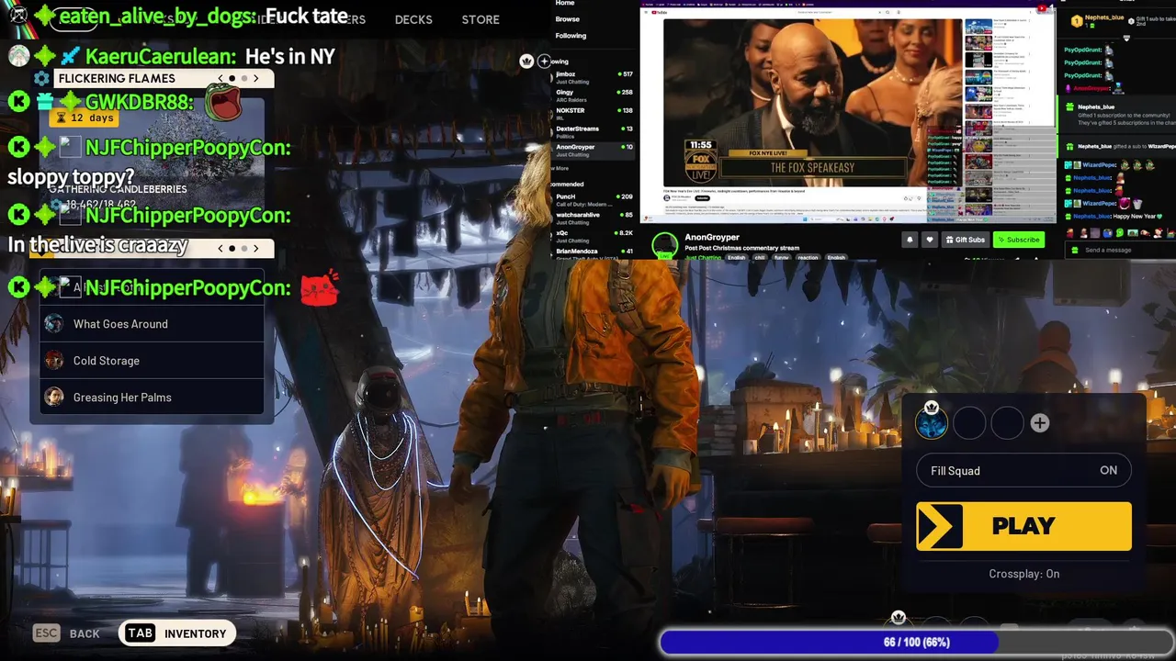Click the YouTube logo in embedded browser
The image size is (1176, 661).
(x=659, y=12)
